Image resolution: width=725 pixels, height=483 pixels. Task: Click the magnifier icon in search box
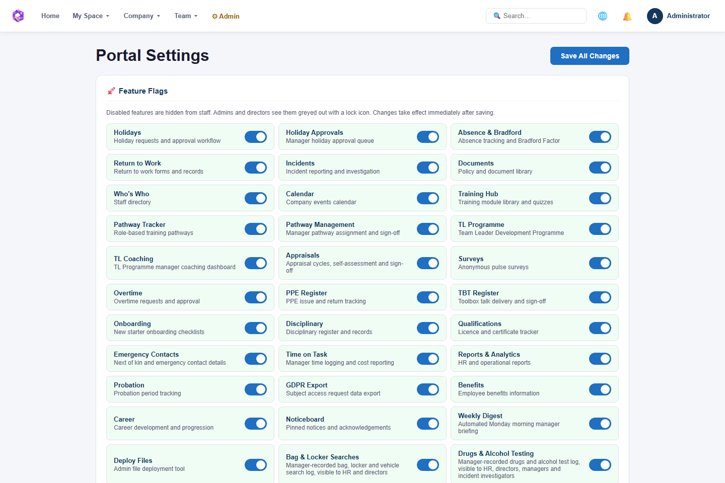coord(497,16)
